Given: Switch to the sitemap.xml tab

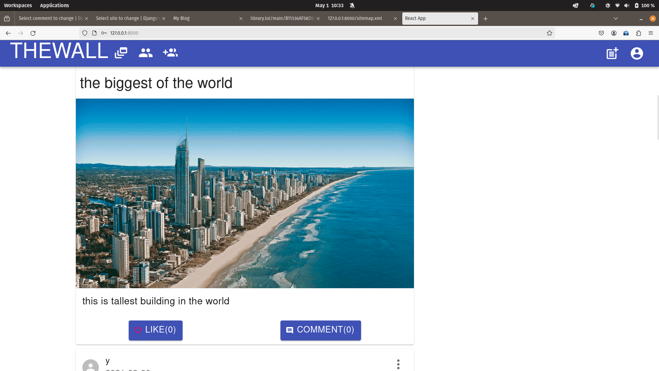Looking at the screenshot, I should tap(362, 19).
